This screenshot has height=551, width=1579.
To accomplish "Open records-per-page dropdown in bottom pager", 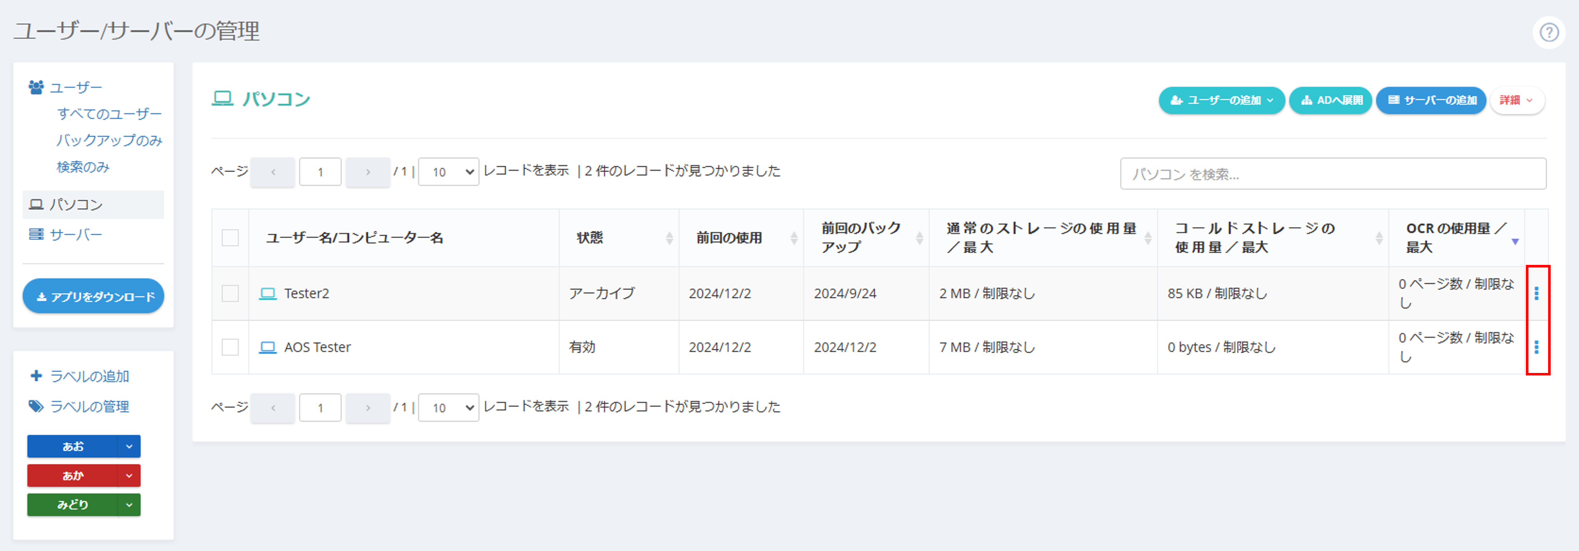I will tap(449, 408).
